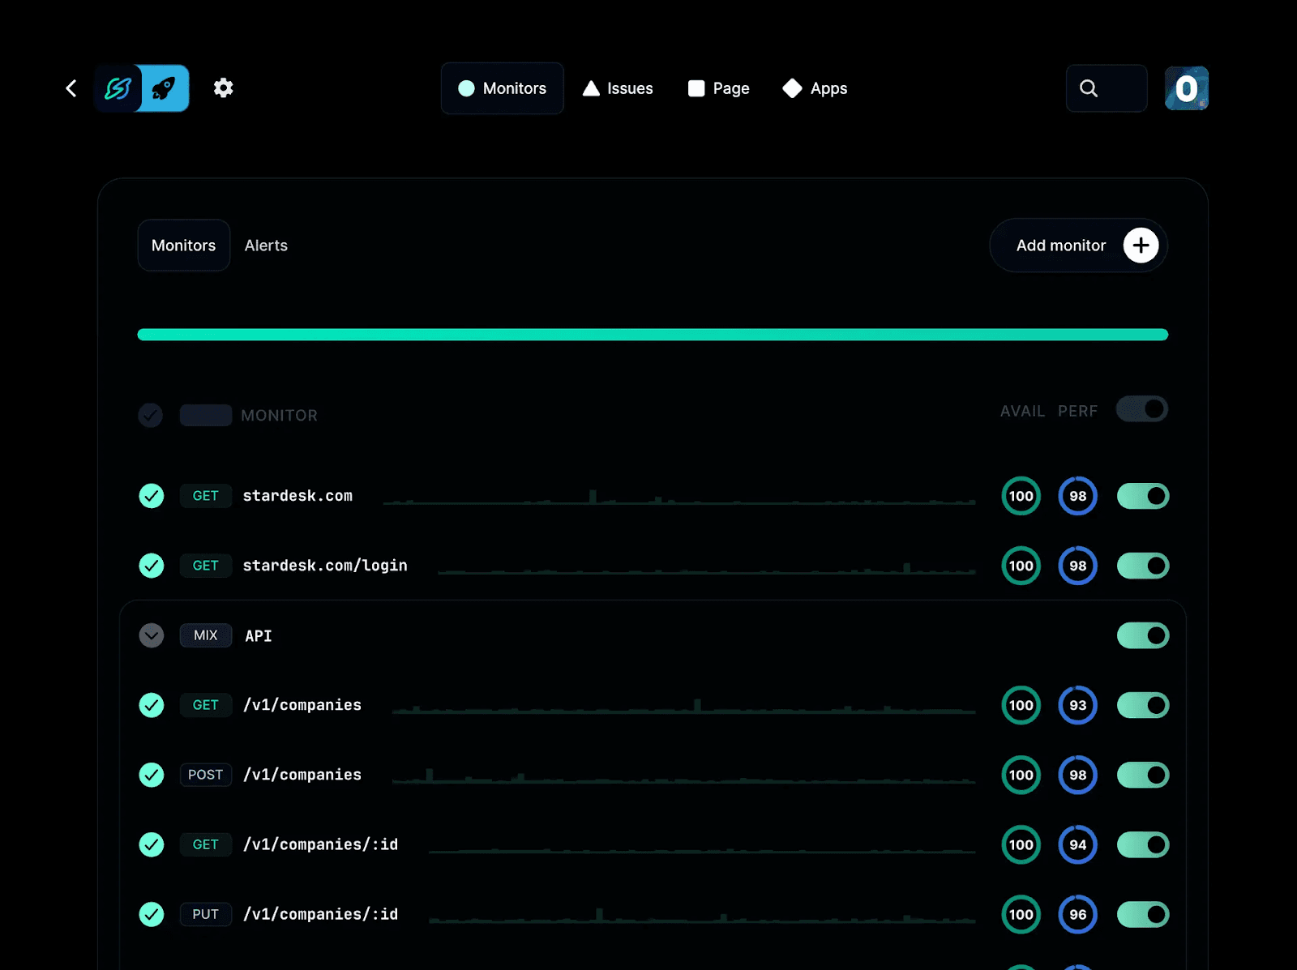Open the search icon
The width and height of the screenshot is (1297, 970).
click(1089, 88)
